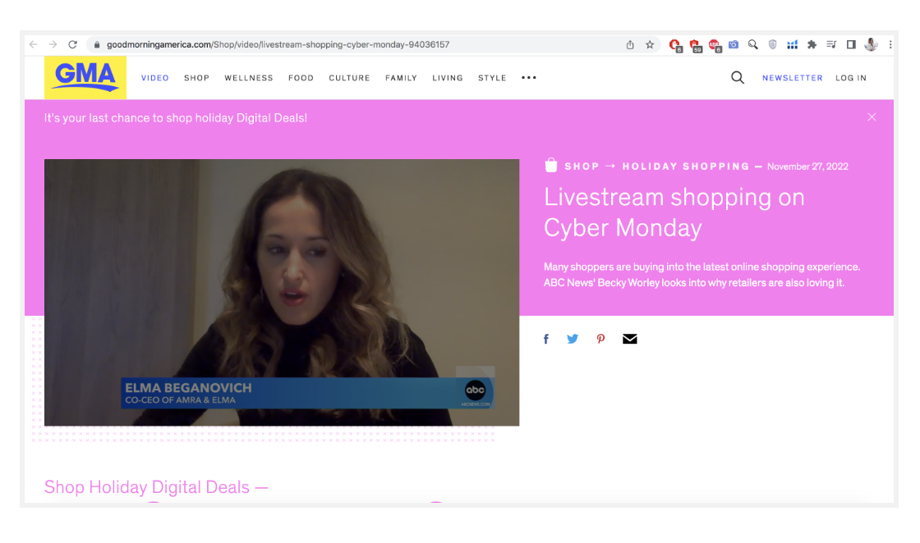
Task: Click the Shop Holiday Digital Deals heading
Action: (x=156, y=487)
